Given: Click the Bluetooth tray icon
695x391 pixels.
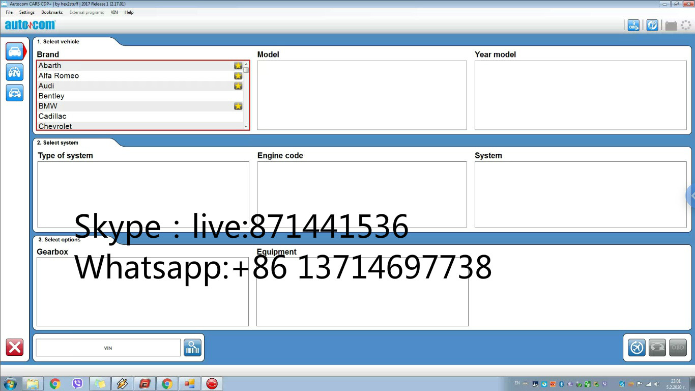Looking at the screenshot, I should pos(561,384).
